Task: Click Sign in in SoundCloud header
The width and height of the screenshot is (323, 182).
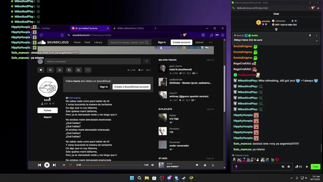Action: 162,42
